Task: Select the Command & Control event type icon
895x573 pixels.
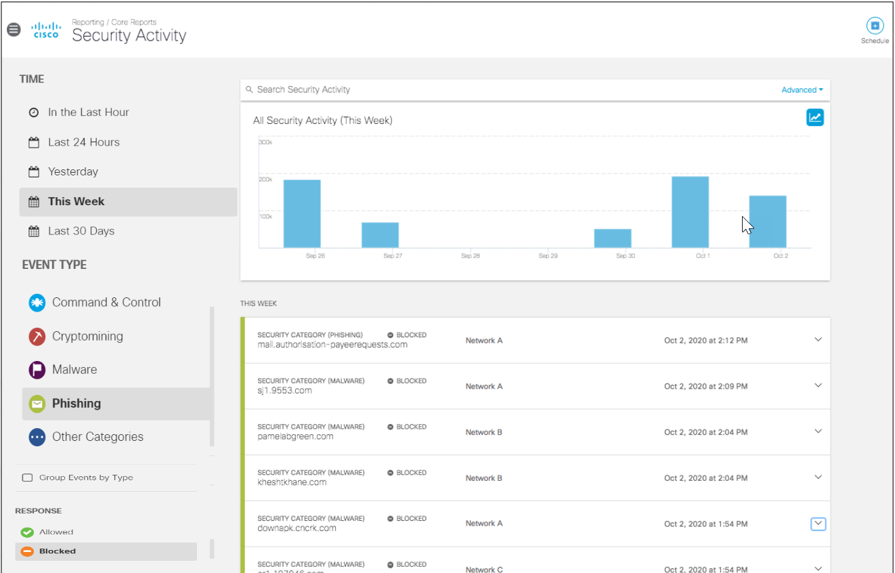Action: tap(37, 302)
